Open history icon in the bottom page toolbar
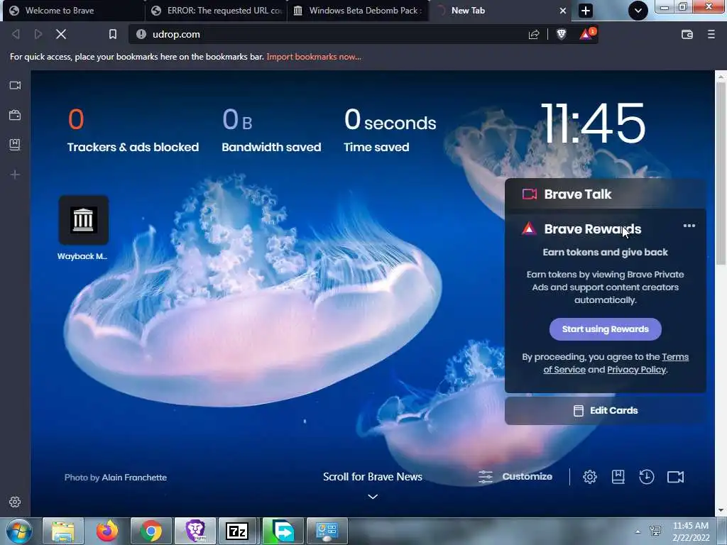Screen dimensions: 727x545 646,477
